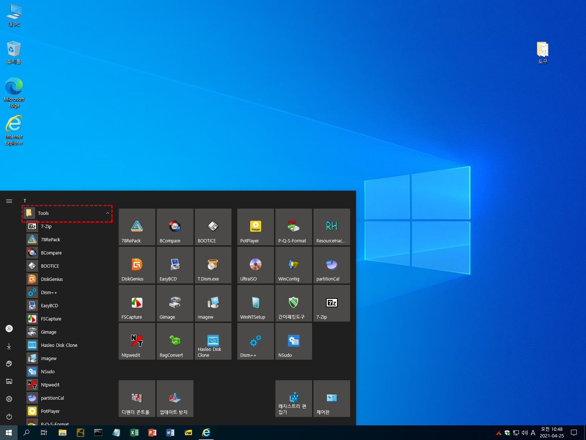The height and width of the screenshot is (440, 586).
Task: Launch the 7-Zip tile
Action: pos(332,303)
